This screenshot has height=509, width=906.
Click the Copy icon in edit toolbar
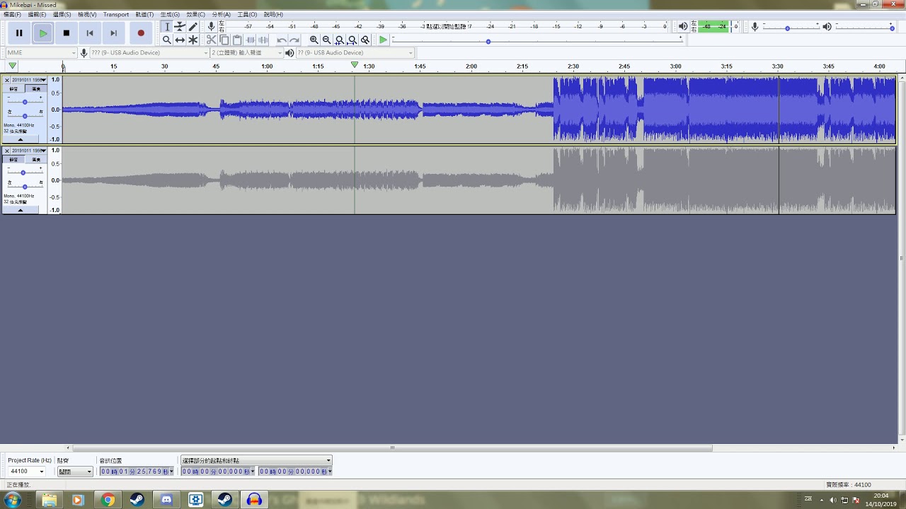[224, 40]
